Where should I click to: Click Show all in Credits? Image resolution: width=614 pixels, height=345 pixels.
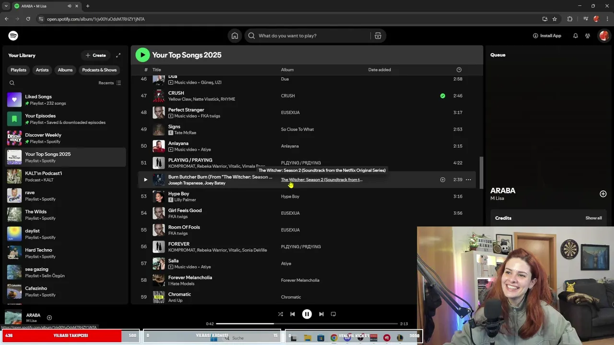[x=593, y=218]
